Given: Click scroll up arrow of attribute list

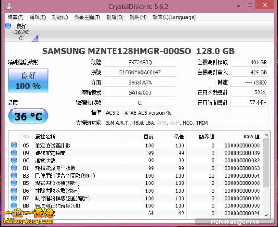Looking at the screenshot, I should (266, 135).
